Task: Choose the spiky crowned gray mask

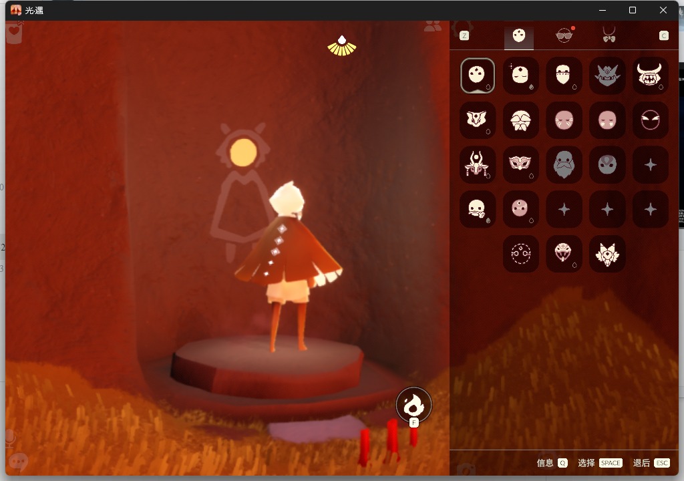Action: click(607, 75)
